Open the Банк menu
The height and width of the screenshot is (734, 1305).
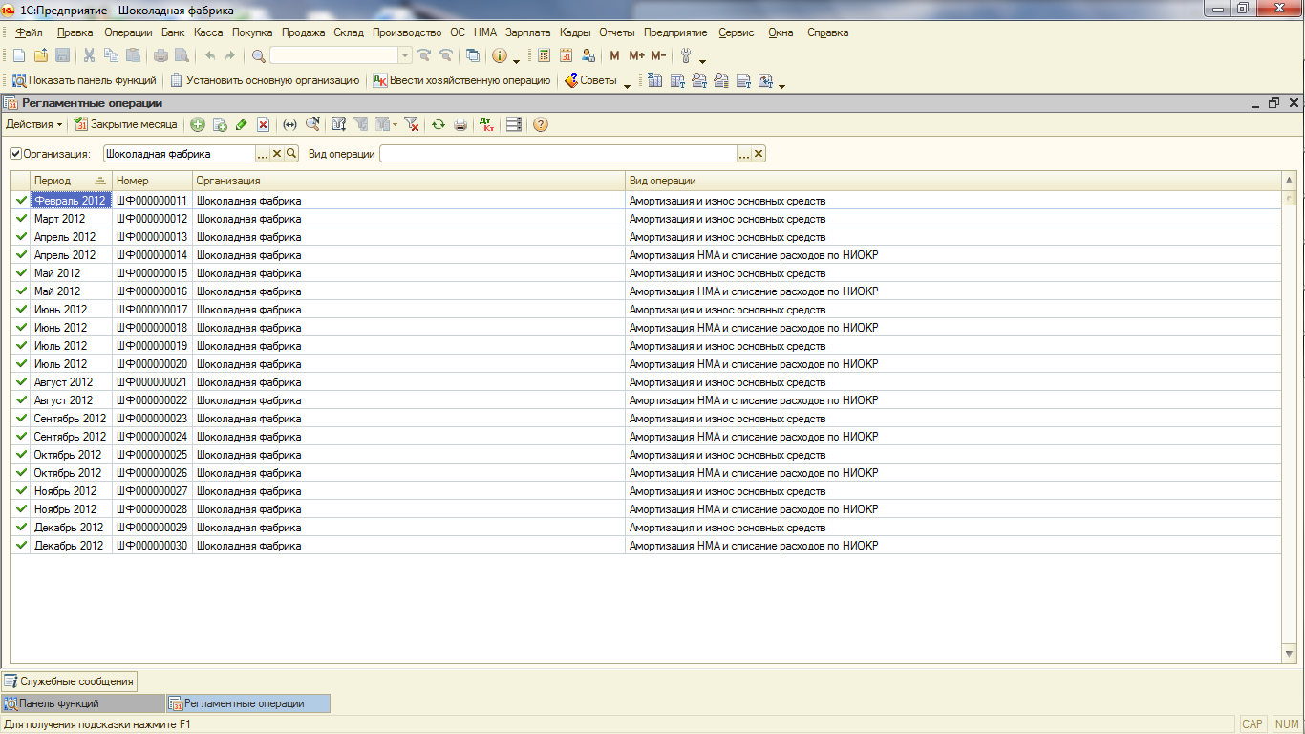point(173,32)
